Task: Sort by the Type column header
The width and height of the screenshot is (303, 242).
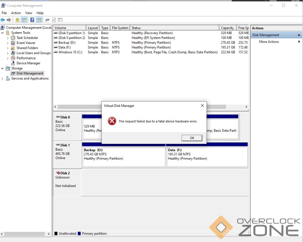Action: [x=105, y=28]
